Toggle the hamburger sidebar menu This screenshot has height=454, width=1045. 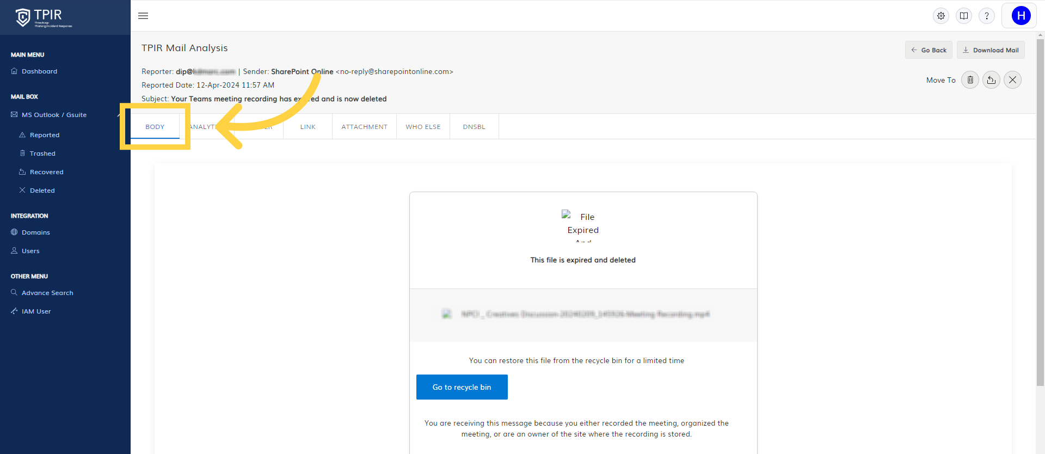(143, 16)
